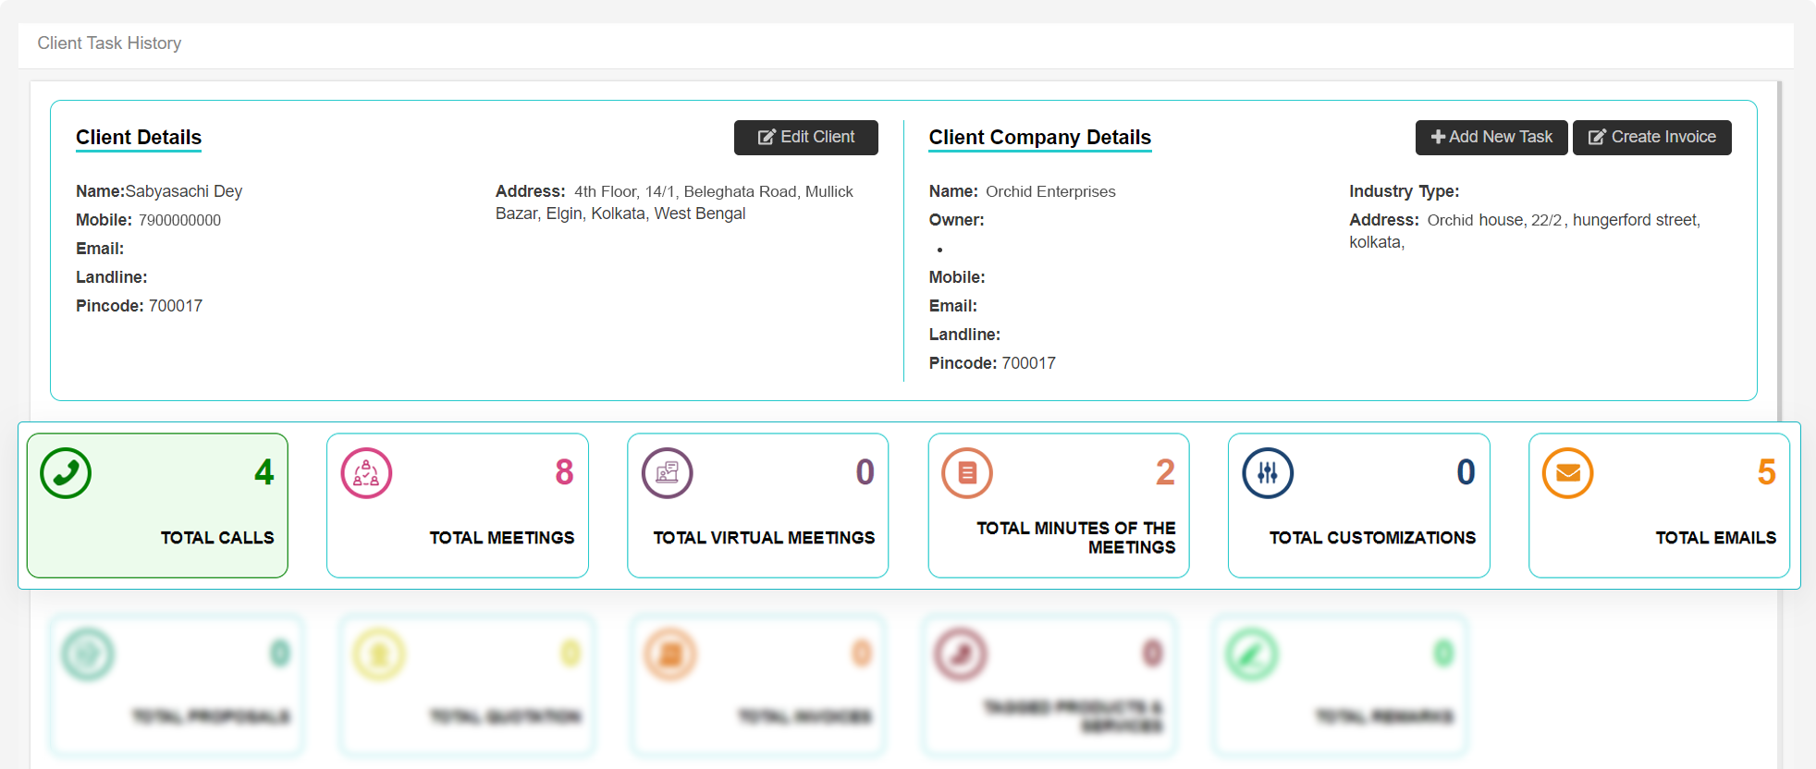This screenshot has width=1816, height=769.
Task: Open the Total Calls card label
Action: (x=217, y=538)
